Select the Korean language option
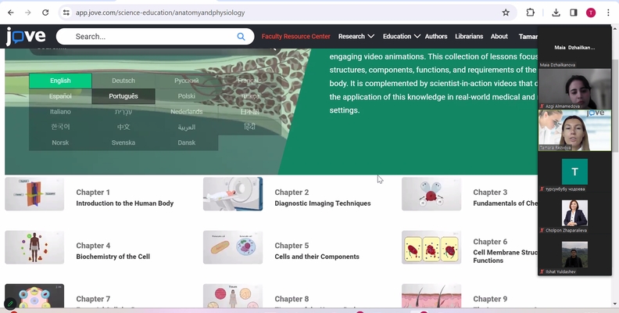 (x=60, y=127)
